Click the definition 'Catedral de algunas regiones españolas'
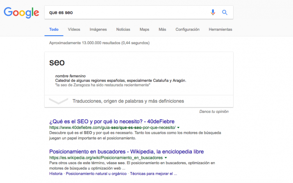Viewport: 293px width, 183px height. click(x=120, y=81)
